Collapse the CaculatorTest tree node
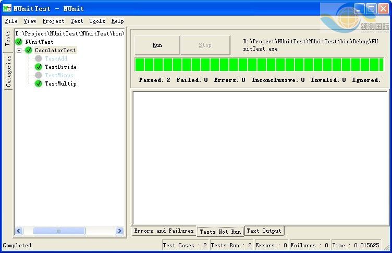This screenshot has height=253, width=392. pos(19,50)
